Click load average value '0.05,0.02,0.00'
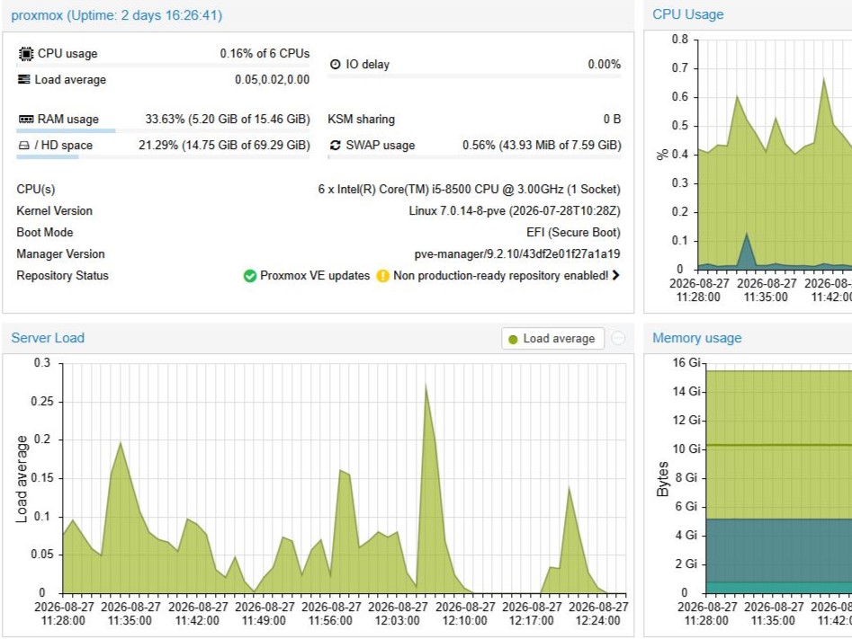The height and width of the screenshot is (639, 852). (x=273, y=80)
